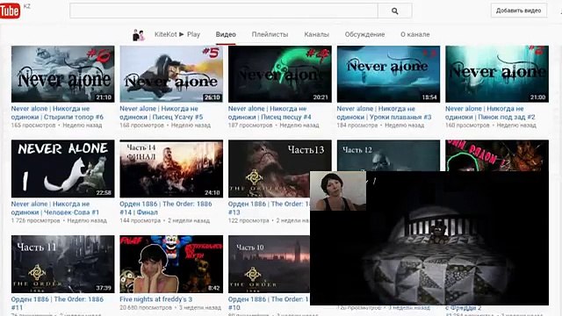Click title Five nights at freddy's 3
This screenshot has height=316, width=562.
[155, 299]
